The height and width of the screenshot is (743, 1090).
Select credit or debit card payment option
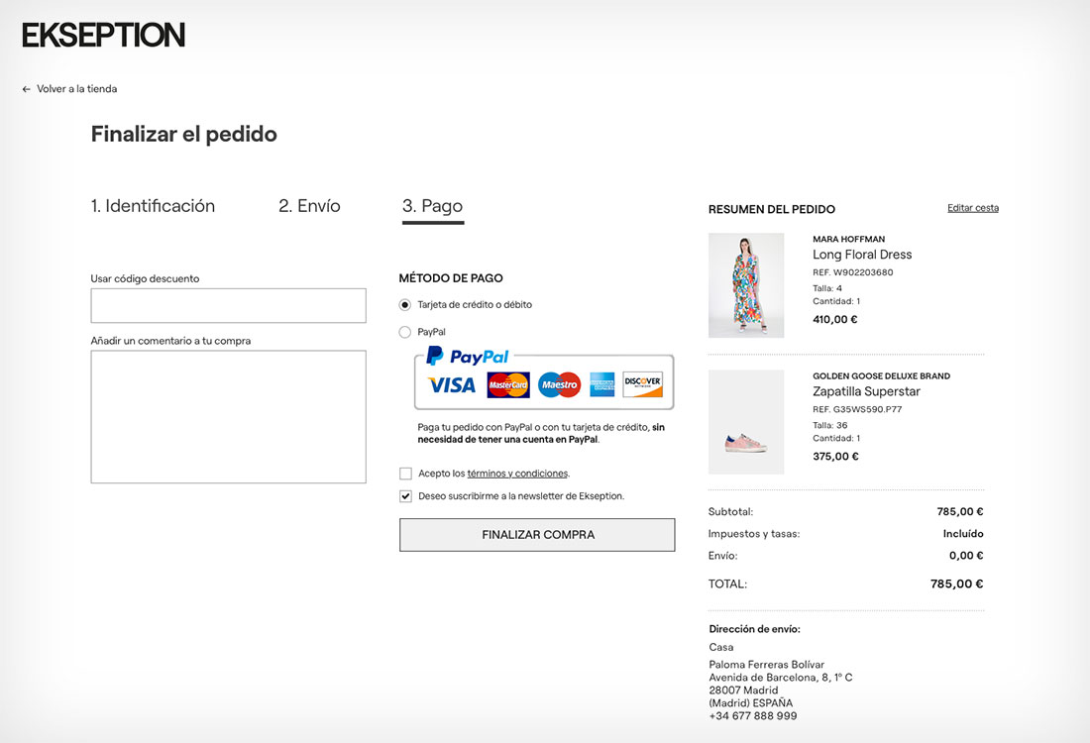tap(405, 305)
